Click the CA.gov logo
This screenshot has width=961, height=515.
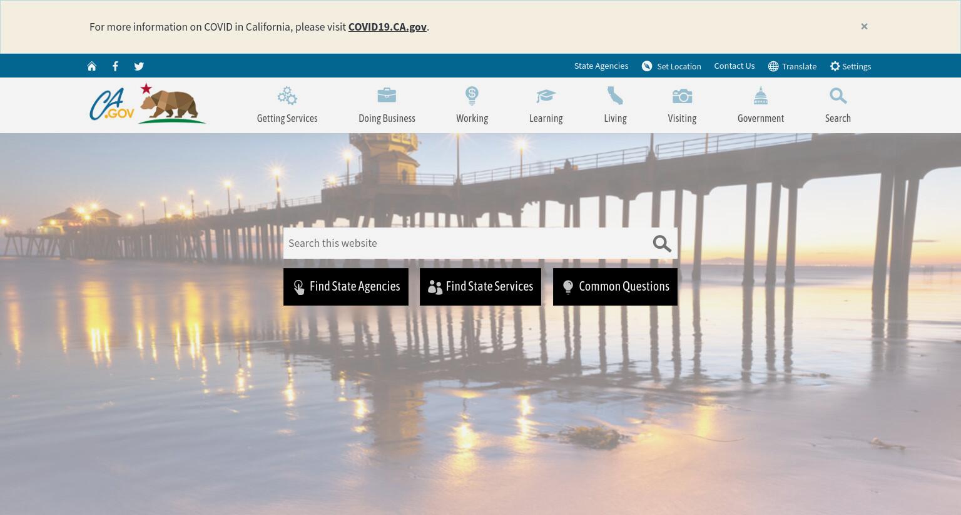pos(112,104)
